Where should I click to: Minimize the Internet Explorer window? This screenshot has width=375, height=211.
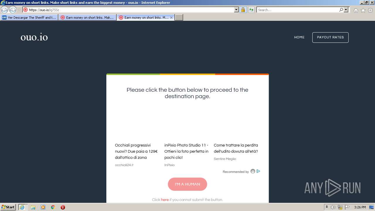point(361,2)
